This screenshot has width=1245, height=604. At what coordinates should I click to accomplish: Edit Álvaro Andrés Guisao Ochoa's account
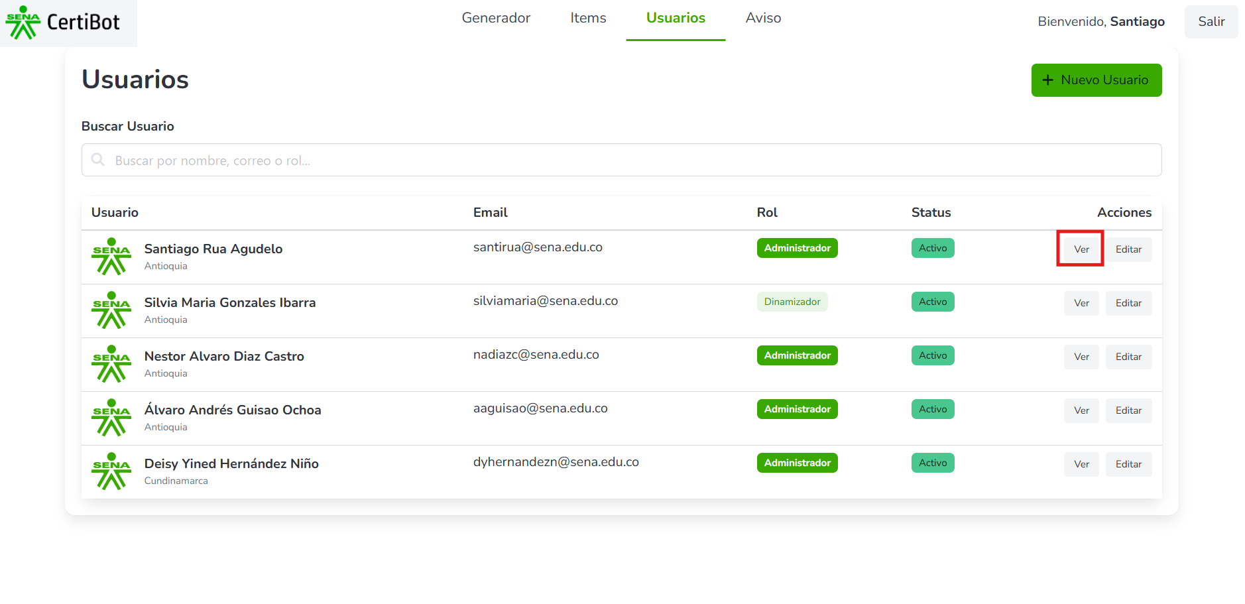pyautogui.click(x=1128, y=410)
